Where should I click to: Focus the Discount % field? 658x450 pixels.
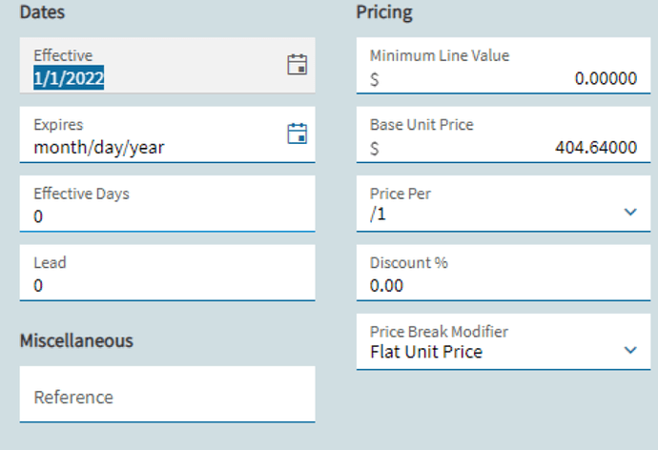pyautogui.click(x=504, y=273)
